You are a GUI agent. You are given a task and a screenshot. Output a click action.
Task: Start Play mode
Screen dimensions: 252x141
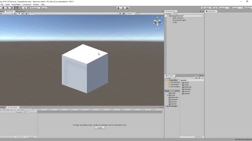(119, 8)
